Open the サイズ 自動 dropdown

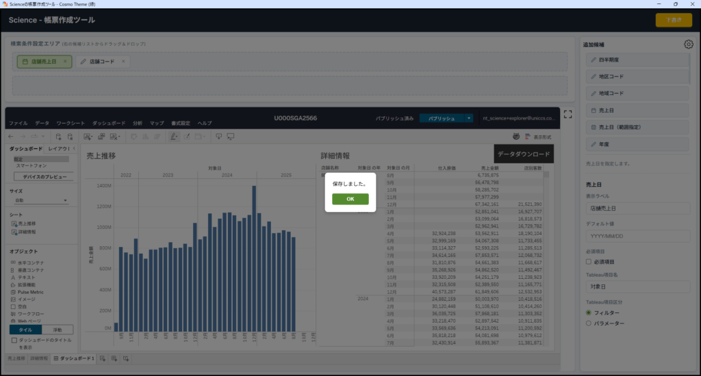click(x=40, y=200)
